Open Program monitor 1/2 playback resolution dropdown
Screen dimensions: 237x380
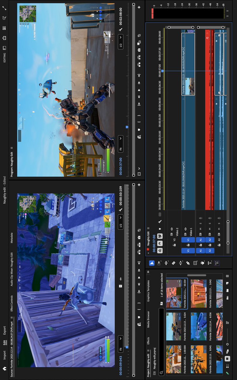click(121, 42)
